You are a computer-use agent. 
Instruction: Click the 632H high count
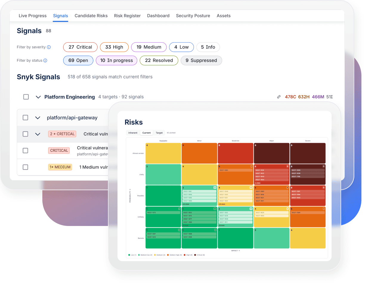304,97
